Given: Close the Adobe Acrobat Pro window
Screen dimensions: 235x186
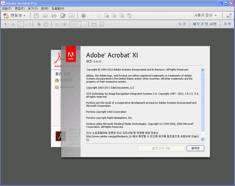Looking at the screenshot, I should tap(231, 3).
